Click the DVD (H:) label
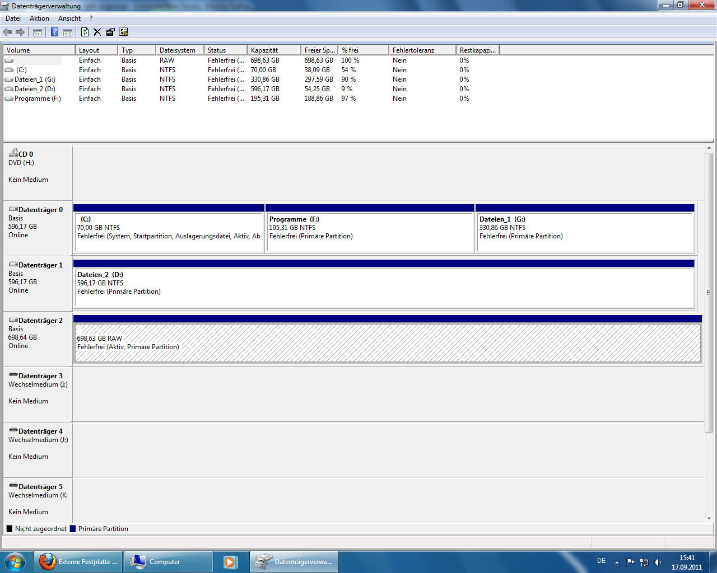Viewport: 717px width, 573px height. (x=21, y=163)
